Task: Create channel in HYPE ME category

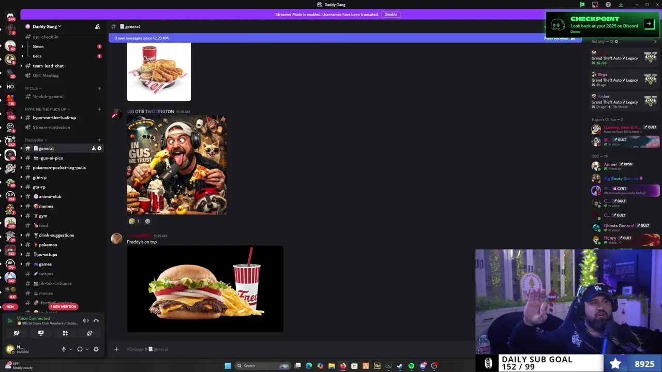Action: (x=99, y=109)
